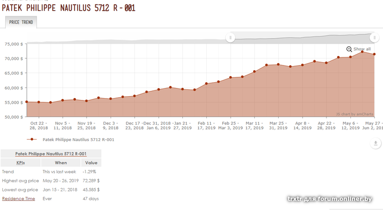Viewport: 383px width, 210px height.
Task: Click the Oct 22 - 28, 2018 axis label
Action: pyautogui.click(x=39, y=125)
